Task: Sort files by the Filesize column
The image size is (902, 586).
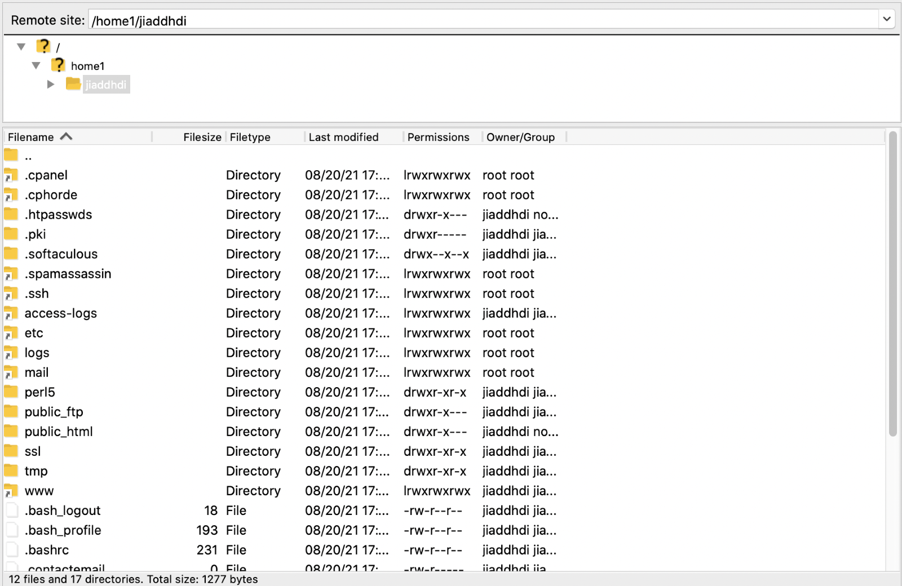Action: [202, 136]
